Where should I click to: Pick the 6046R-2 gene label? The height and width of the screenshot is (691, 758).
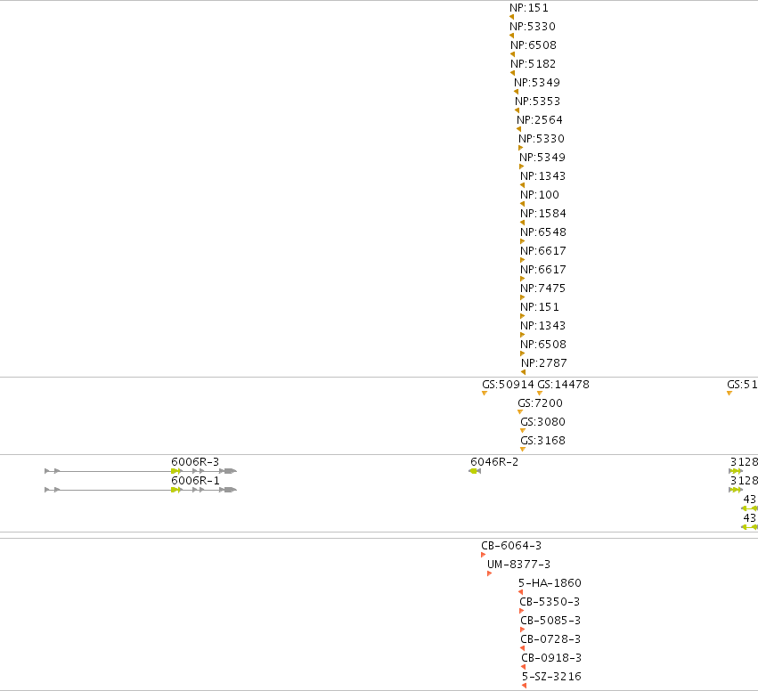click(x=494, y=462)
